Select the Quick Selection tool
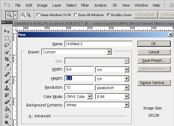The image size is (174, 126). pos(7,52)
